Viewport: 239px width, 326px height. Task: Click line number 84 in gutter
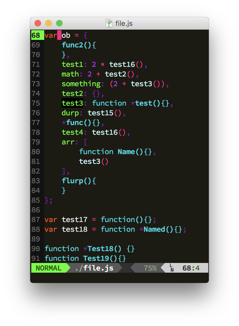tap(36, 190)
